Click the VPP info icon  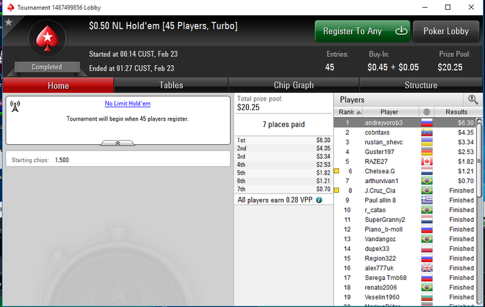[x=319, y=200]
